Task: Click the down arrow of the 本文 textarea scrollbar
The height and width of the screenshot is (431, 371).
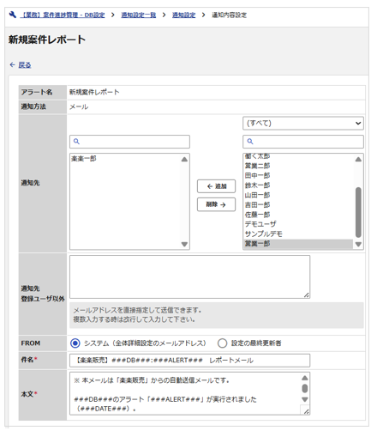Action: click(305, 399)
